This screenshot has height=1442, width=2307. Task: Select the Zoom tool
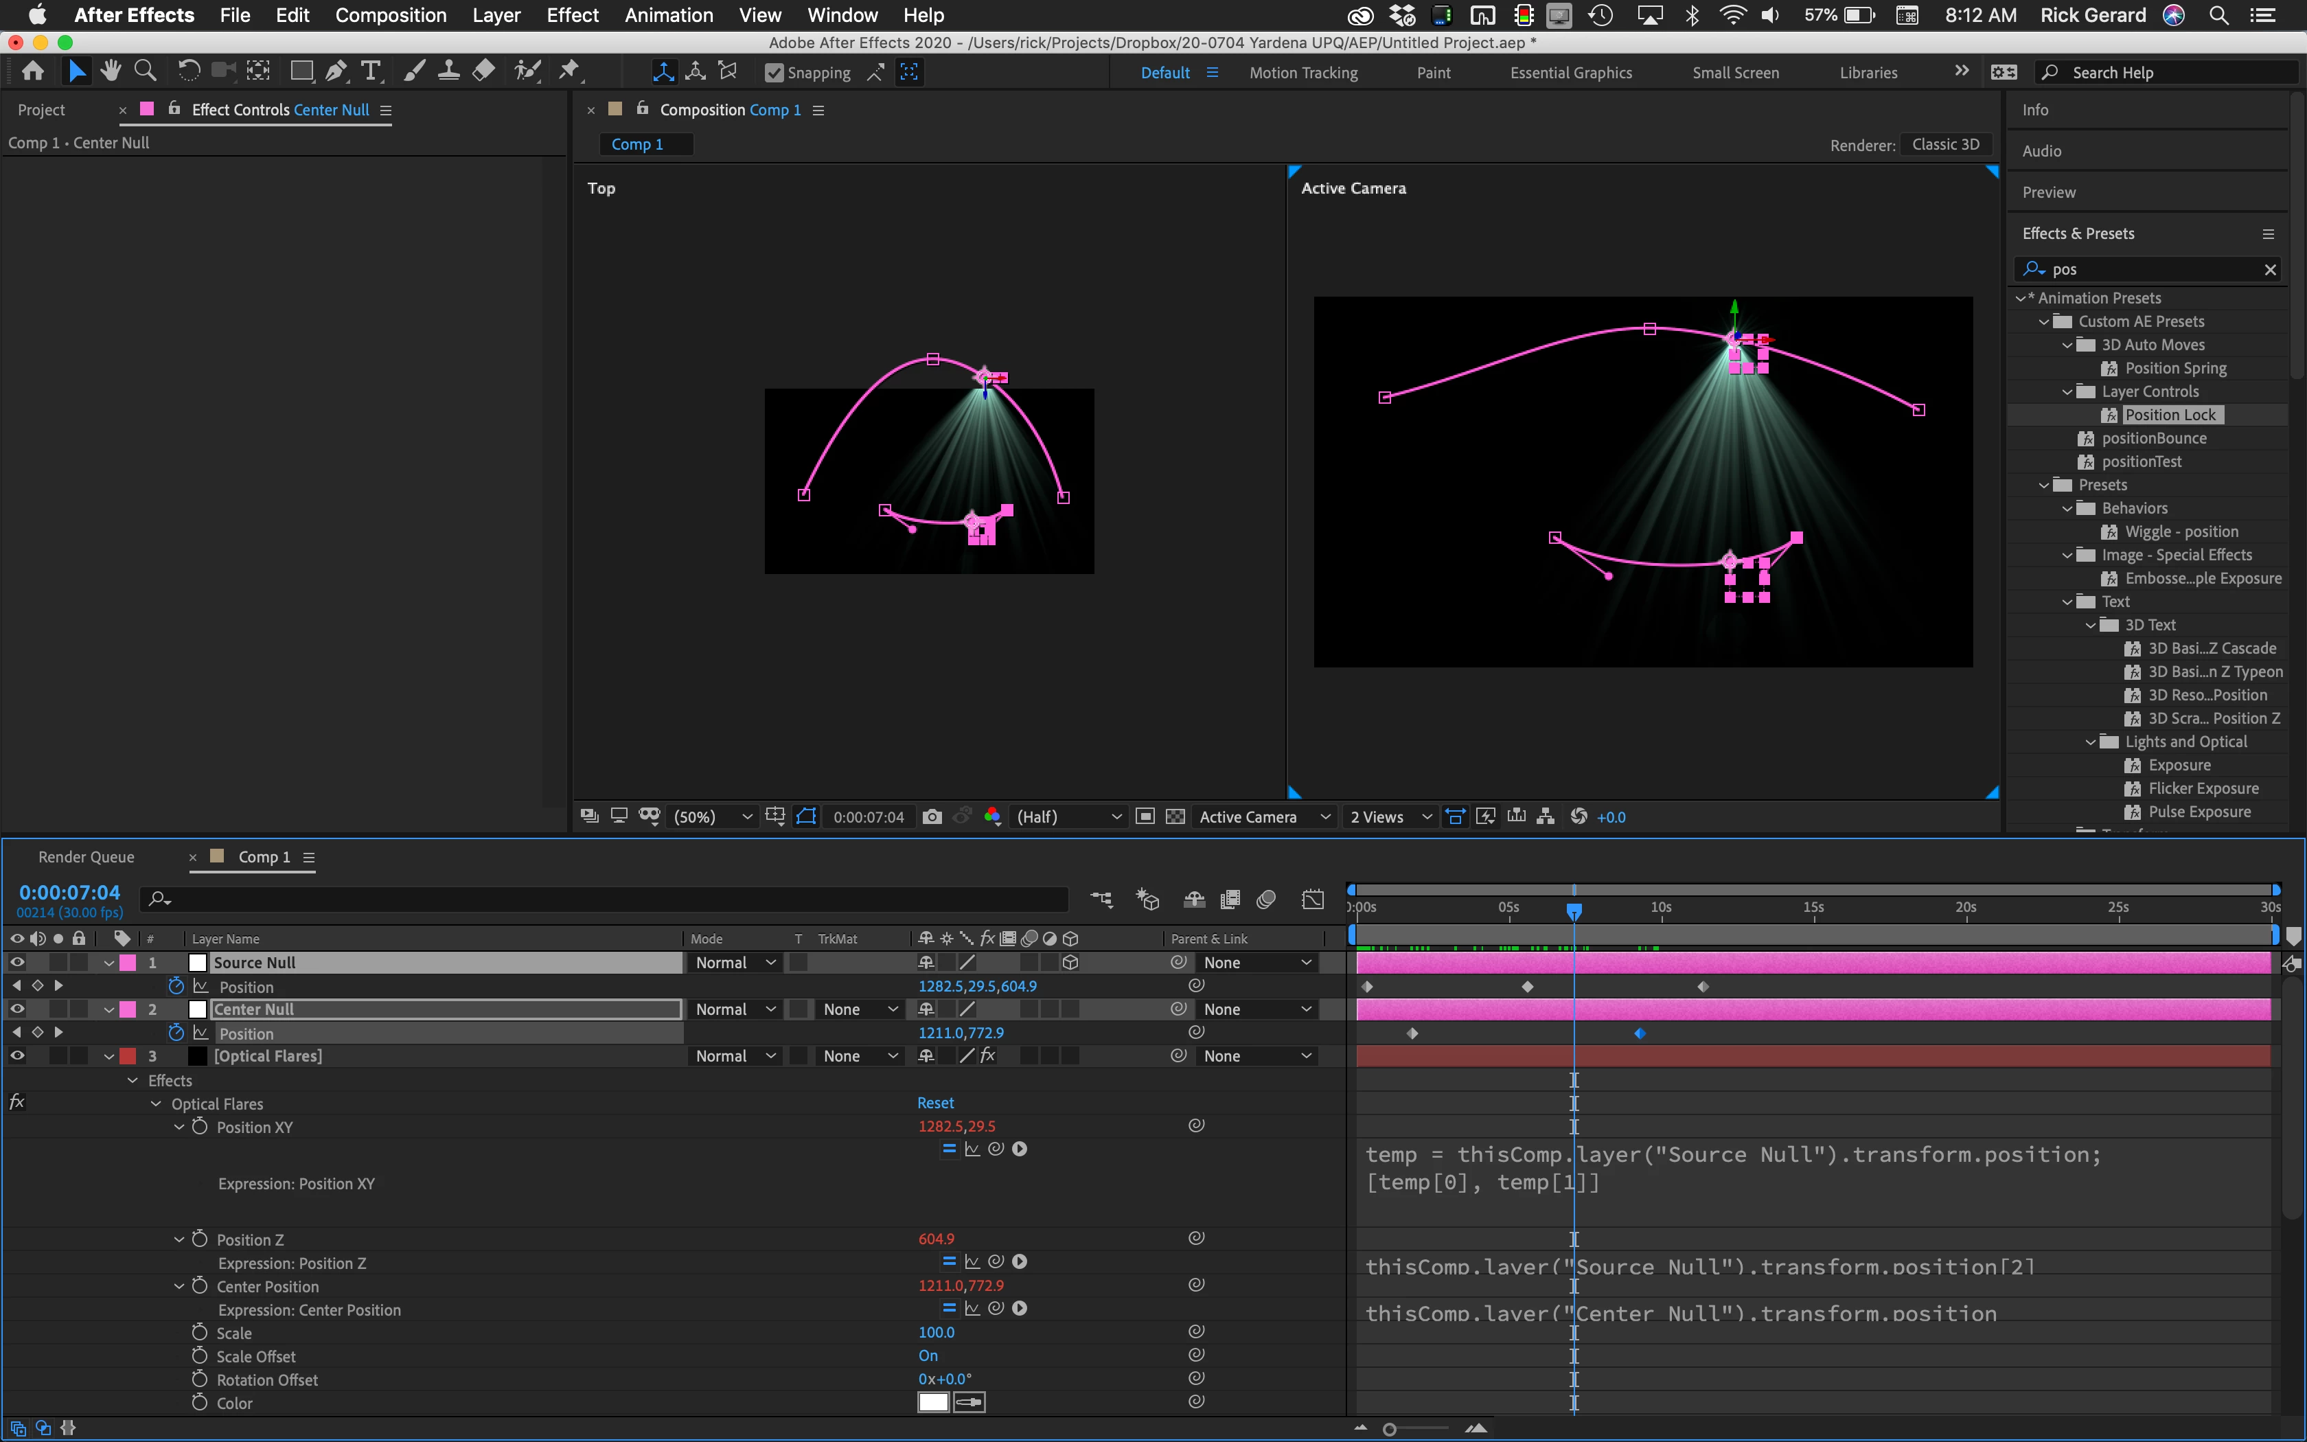click(145, 71)
